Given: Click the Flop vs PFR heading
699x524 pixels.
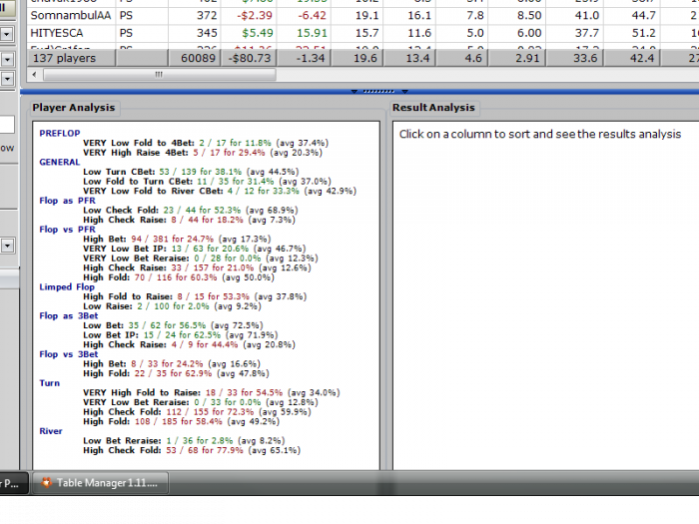Looking at the screenshot, I should click(67, 230).
